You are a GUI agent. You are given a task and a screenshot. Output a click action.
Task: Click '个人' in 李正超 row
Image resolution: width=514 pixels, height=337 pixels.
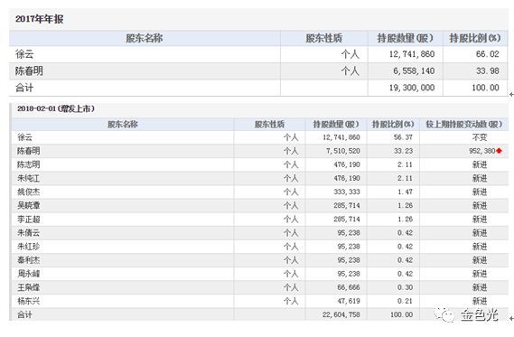[x=291, y=219]
